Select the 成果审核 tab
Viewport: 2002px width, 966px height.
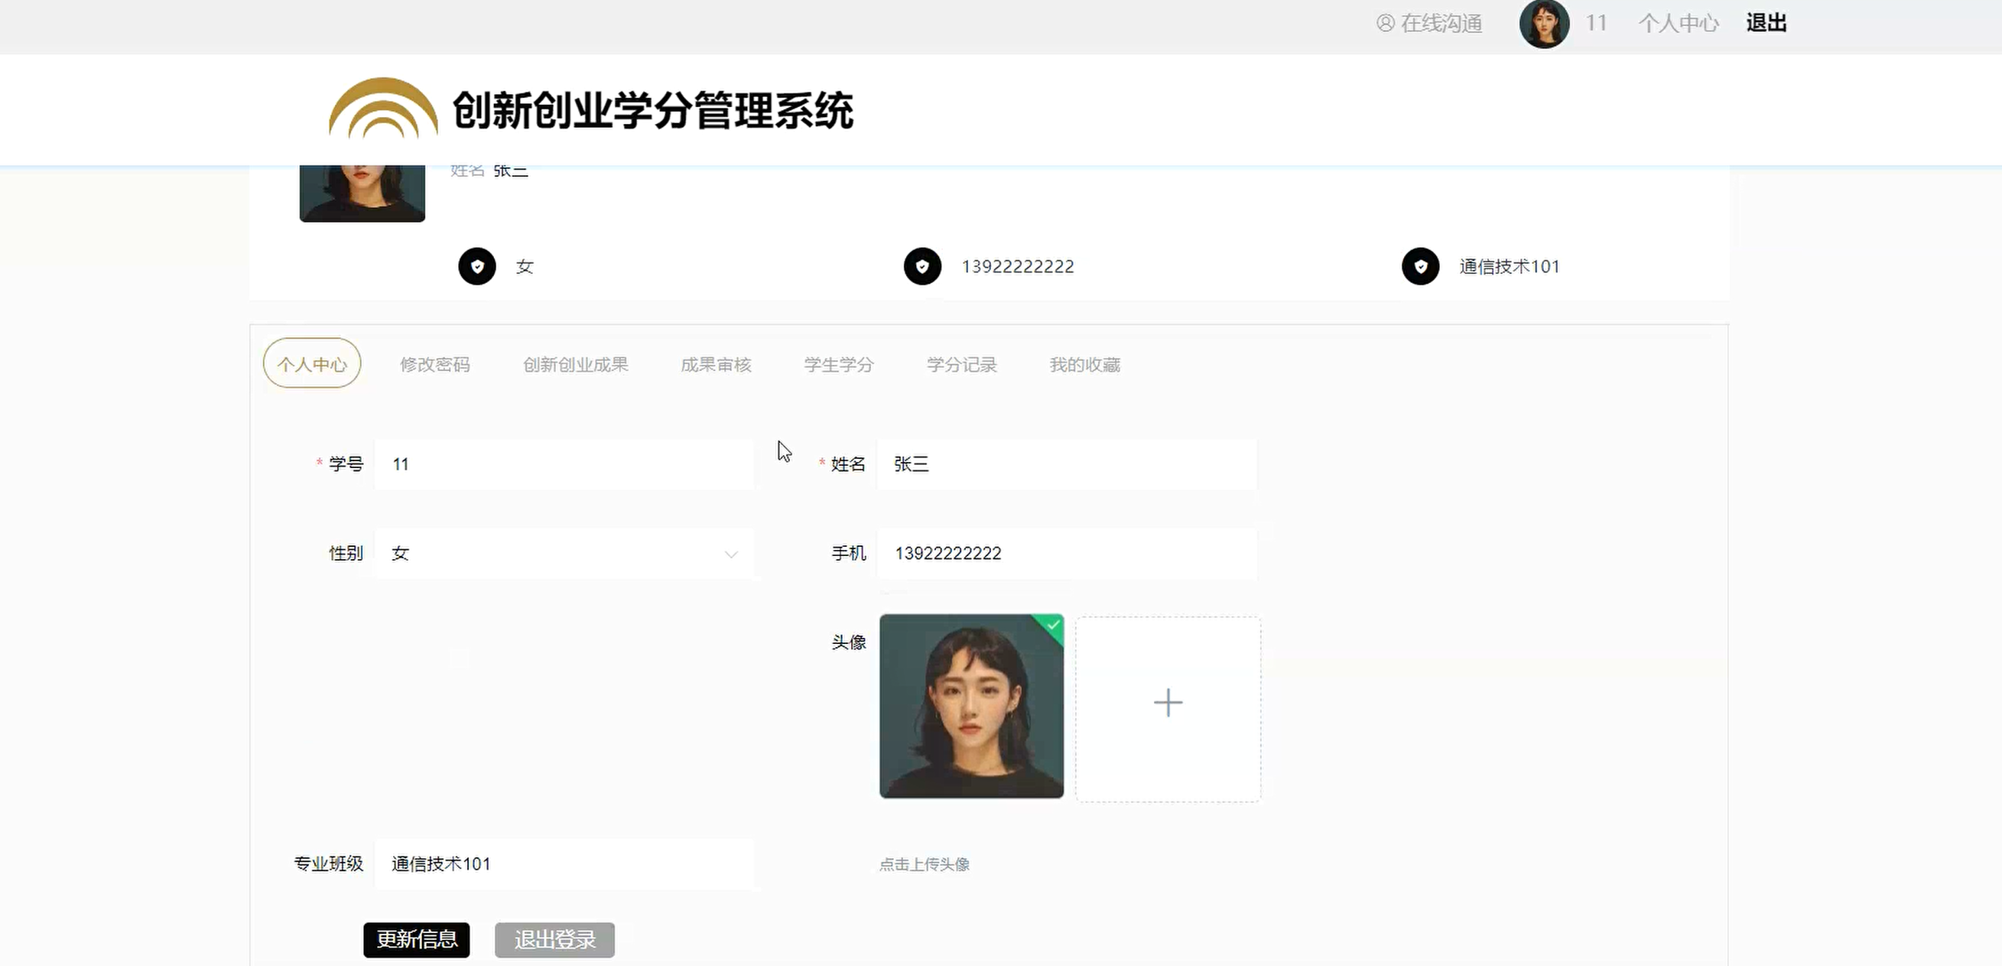716,365
